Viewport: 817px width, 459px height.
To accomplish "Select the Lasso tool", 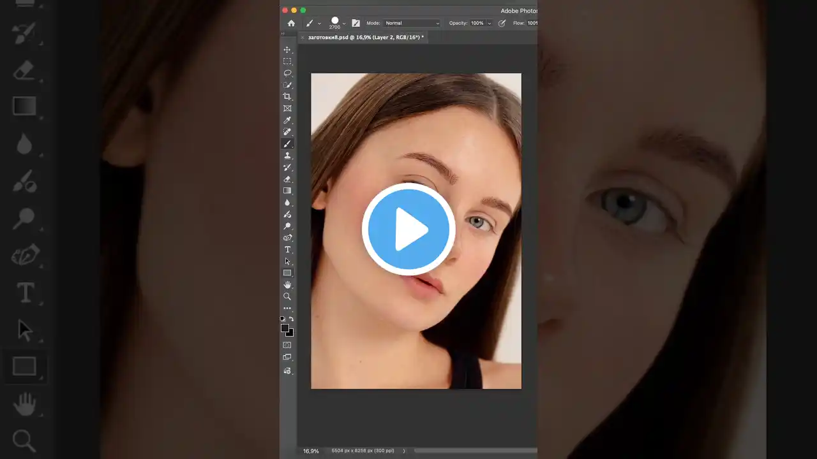I will [287, 73].
